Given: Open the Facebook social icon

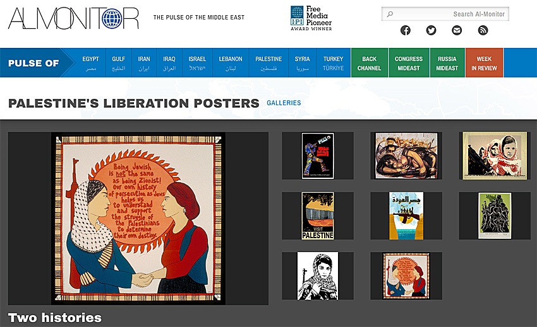Looking at the screenshot, I should coord(405,30).
